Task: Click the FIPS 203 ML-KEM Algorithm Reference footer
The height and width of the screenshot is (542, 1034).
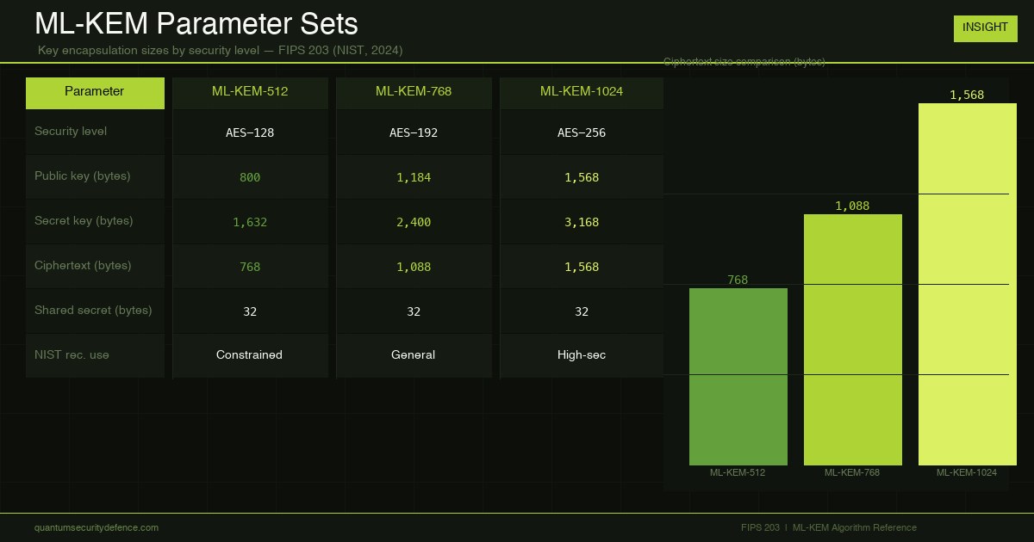Action: [829, 527]
